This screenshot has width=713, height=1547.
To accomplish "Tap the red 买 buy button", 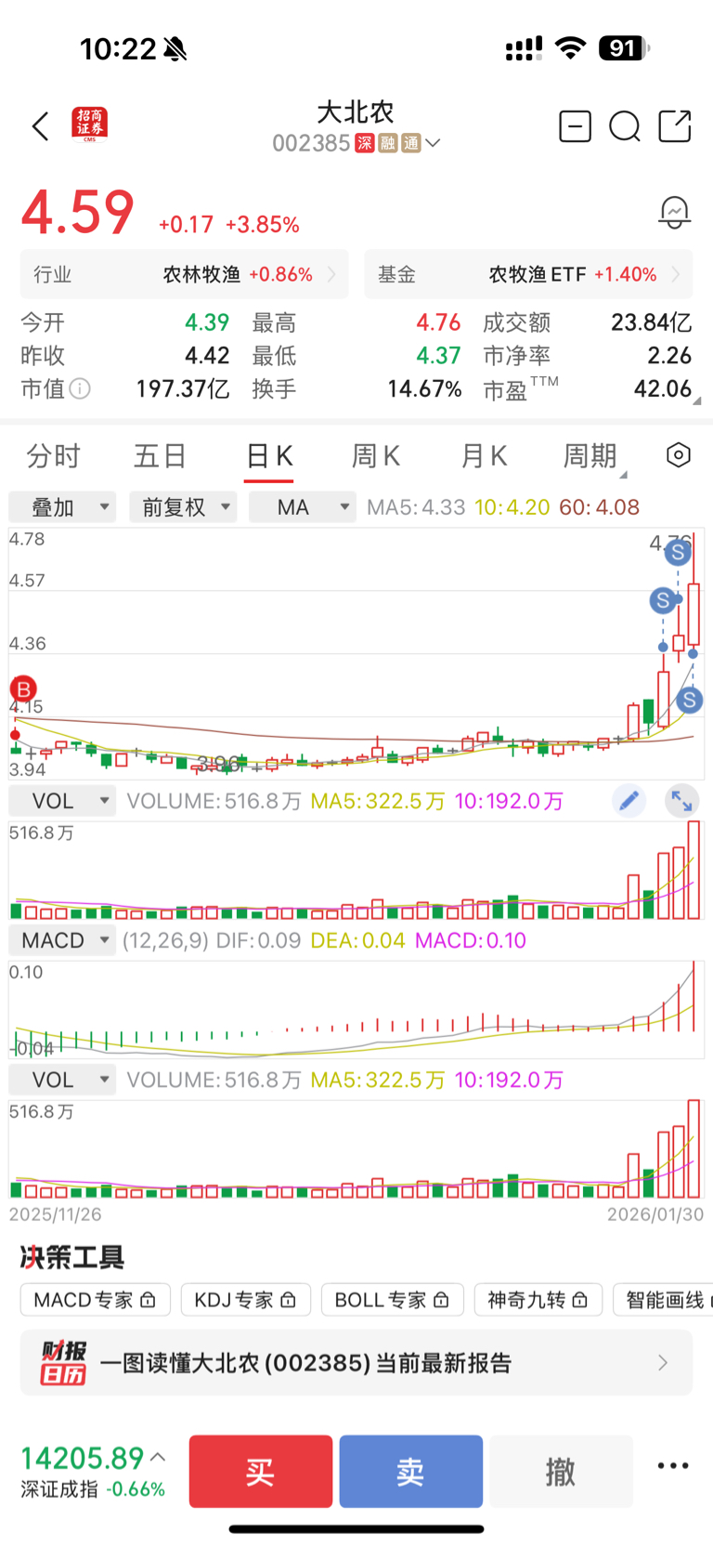I will coord(261,1471).
